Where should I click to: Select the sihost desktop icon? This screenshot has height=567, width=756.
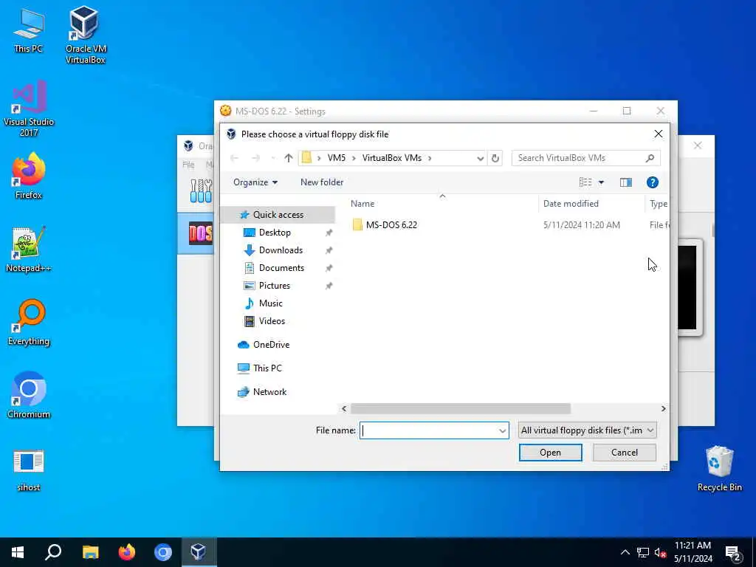tap(29, 470)
